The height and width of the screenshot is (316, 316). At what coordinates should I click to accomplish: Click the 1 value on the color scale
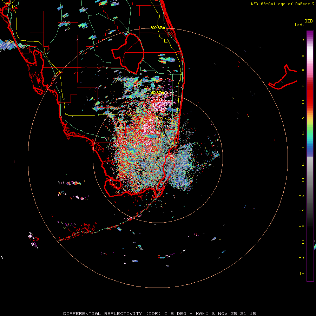[x=303, y=133]
